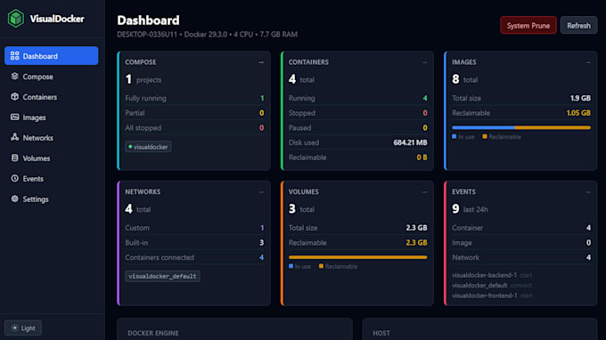Click the Image events count row
Viewport: 606px width, 340px height.
point(521,243)
